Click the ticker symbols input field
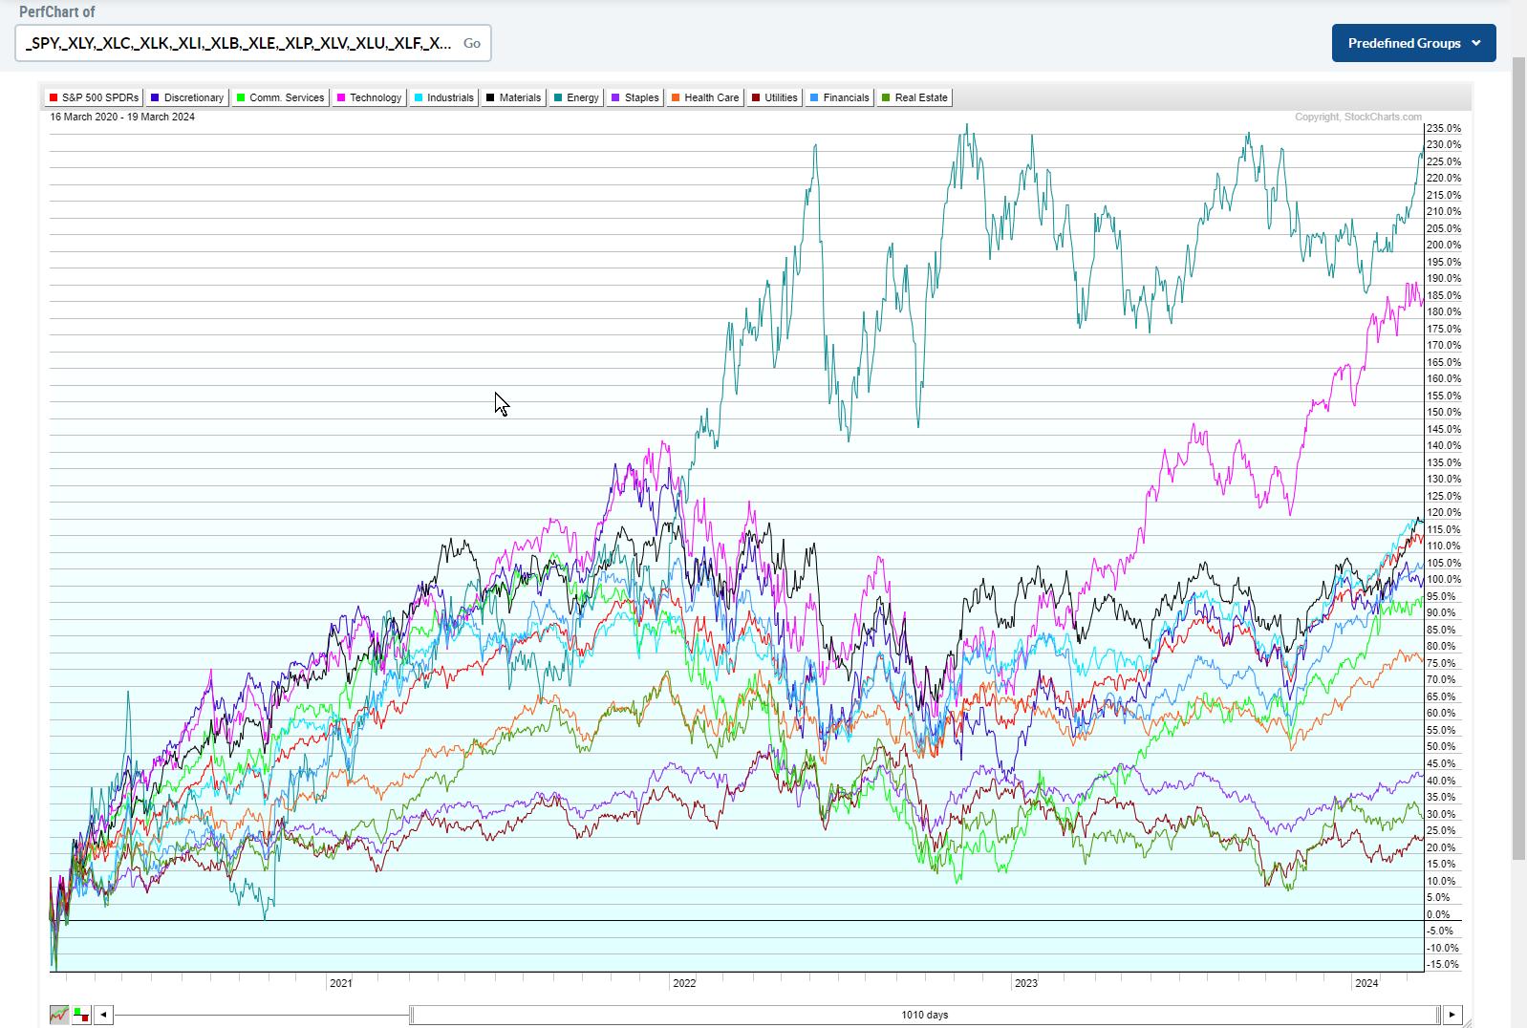The width and height of the screenshot is (1527, 1028). [239, 43]
